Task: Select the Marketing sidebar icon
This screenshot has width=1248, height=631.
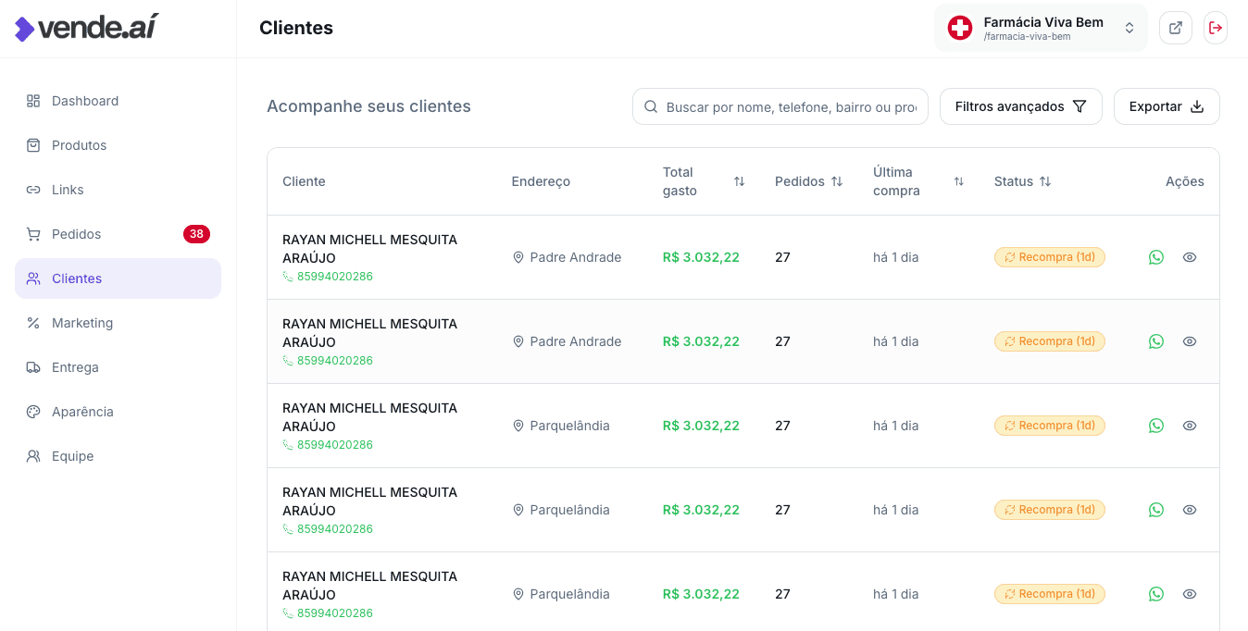Action: click(x=82, y=323)
